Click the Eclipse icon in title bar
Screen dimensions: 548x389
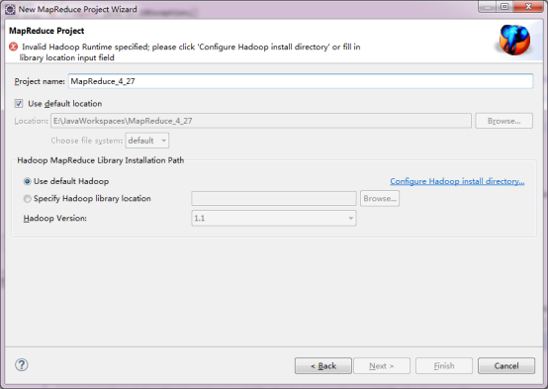pyautogui.click(x=10, y=10)
